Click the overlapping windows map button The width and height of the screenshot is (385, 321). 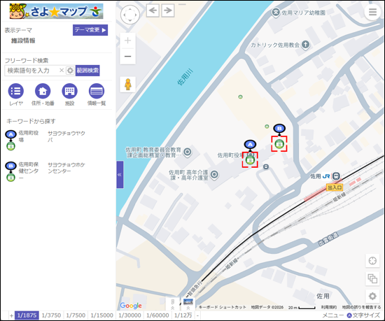coord(372,278)
